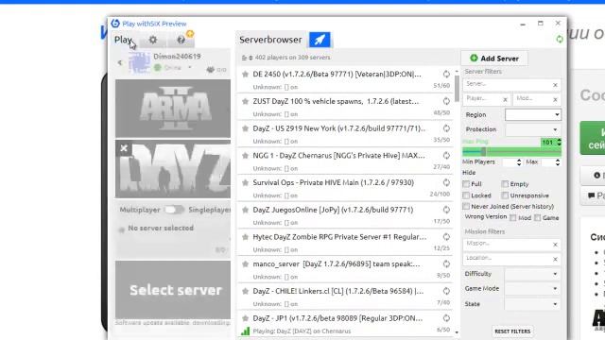
Task: Adjust the Max Ping value stepper
Action: 559,143
